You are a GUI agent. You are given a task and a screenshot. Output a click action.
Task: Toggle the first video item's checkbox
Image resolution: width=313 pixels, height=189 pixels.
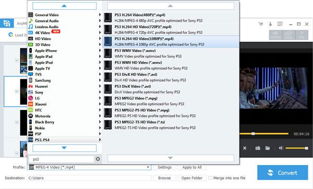pyautogui.click(x=17, y=60)
